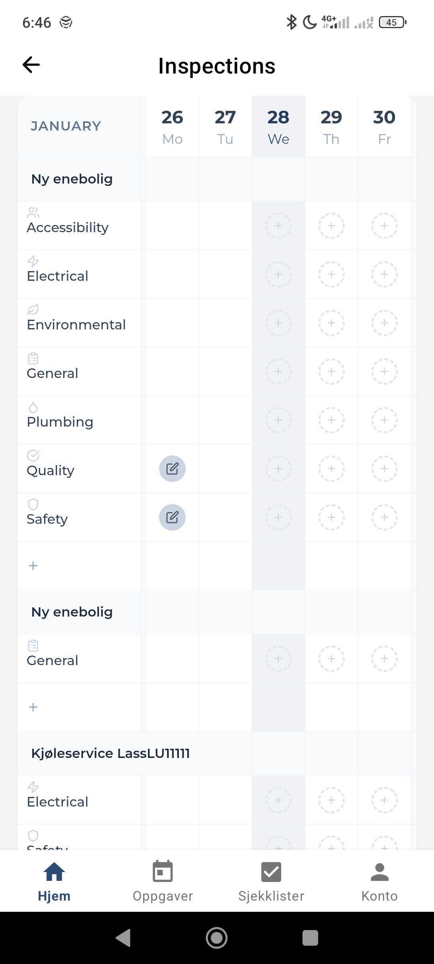Add new inspection type to second Ny enebolig
Viewport: 434px width, 964px height.
(x=33, y=707)
